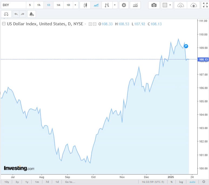This screenshot has width=209, height=185.
Task: Set range to 10y
Action: pyautogui.click(x=7, y=182)
